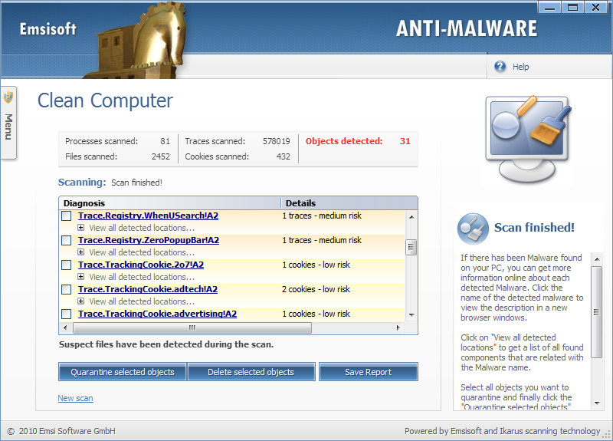Click the results horizontal scroll thumb
Image resolution: width=613 pixels, height=441 pixels.
tap(192, 327)
